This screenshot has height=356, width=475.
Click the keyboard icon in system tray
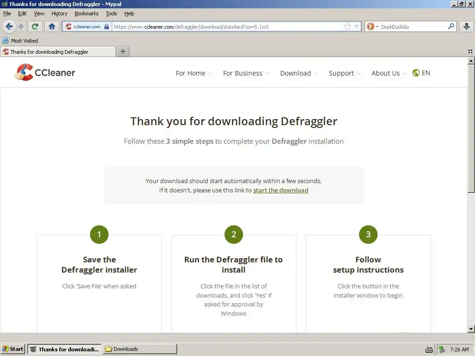tap(429, 350)
